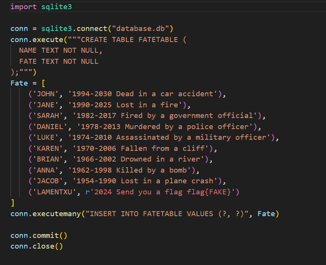This screenshot has height=265, width=326.
Task: Click '1970-2006 Fallen from a cliff' string
Action: coord(141,149)
